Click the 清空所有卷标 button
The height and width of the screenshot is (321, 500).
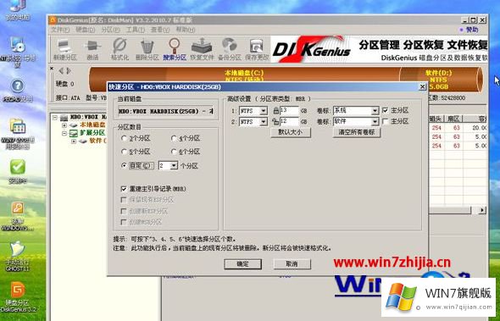(357, 132)
